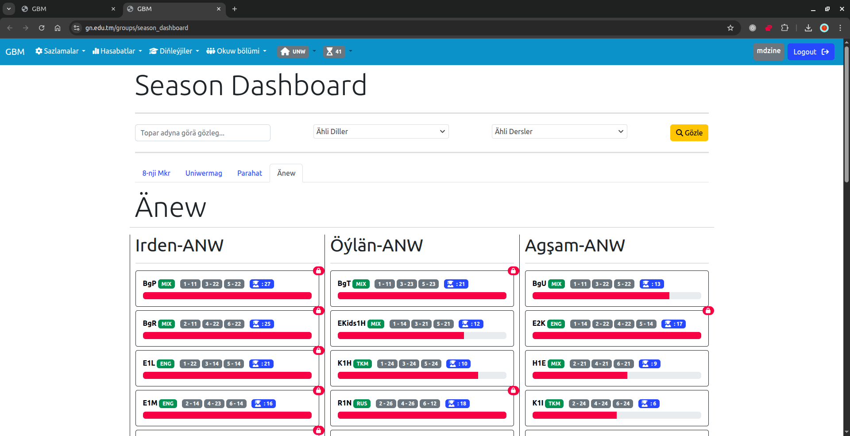Switch to the Uniwermag tab
The width and height of the screenshot is (850, 436).
[x=204, y=173]
